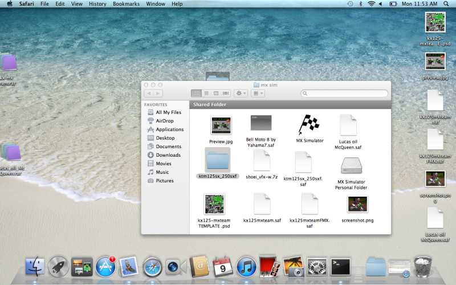Image resolution: width=456 pixels, height=285 pixels.
Task: Open the History menu
Action: tap(97, 4)
